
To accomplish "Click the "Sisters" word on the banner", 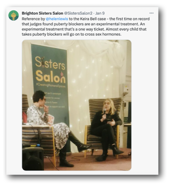I will 50,63.
